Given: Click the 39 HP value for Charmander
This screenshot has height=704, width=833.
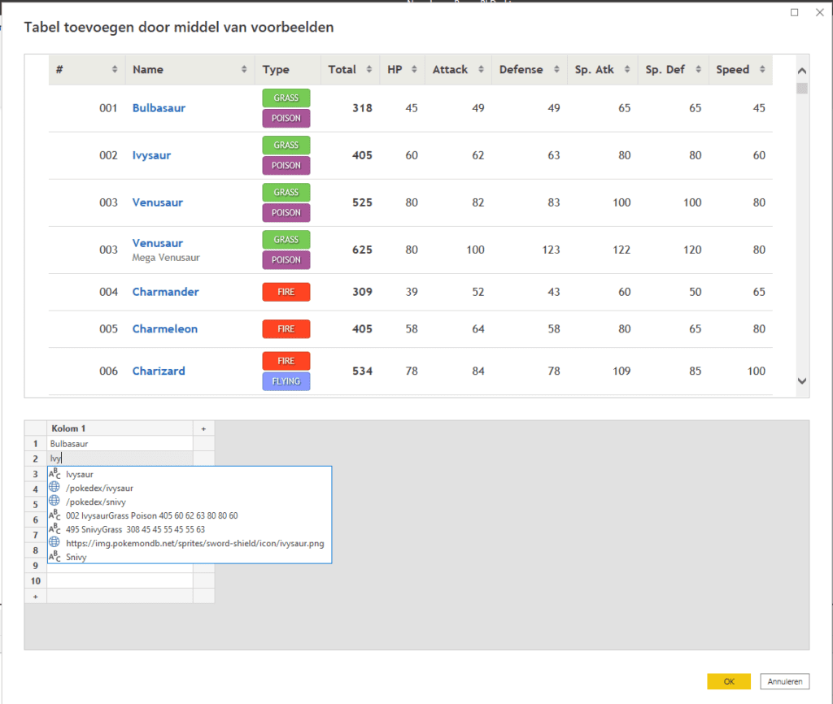Looking at the screenshot, I should pyautogui.click(x=412, y=292).
